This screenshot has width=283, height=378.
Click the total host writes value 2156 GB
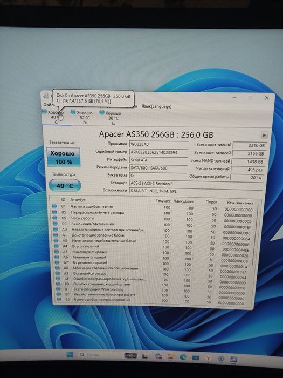(x=249, y=153)
